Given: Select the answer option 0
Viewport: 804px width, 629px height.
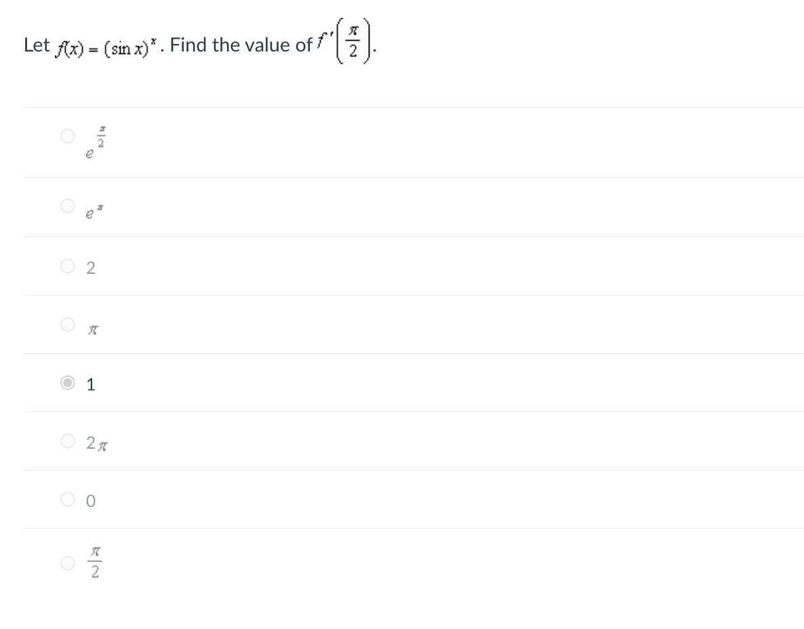Looking at the screenshot, I should tap(68, 499).
